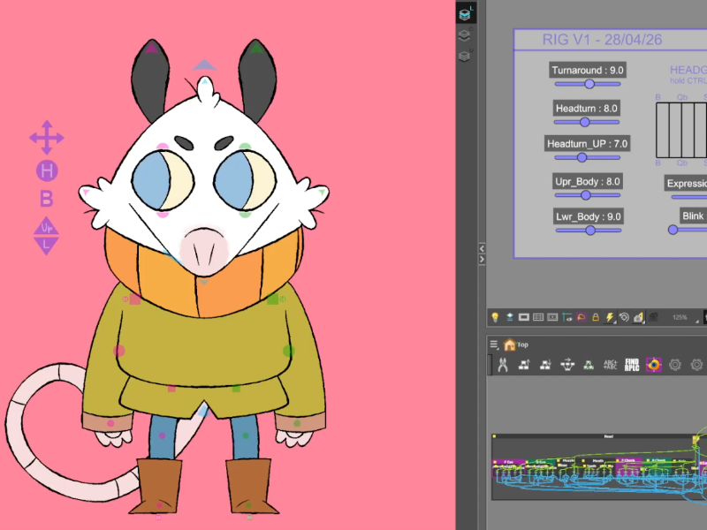Expand panel with the right chevron arrow
The height and width of the screenshot is (530, 707).
tap(482, 259)
